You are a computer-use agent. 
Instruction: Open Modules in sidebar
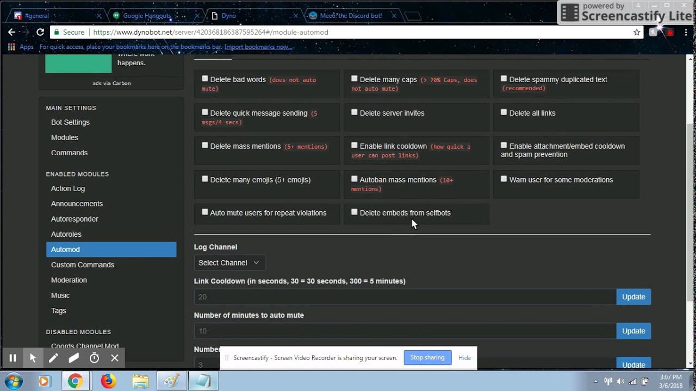(x=65, y=137)
